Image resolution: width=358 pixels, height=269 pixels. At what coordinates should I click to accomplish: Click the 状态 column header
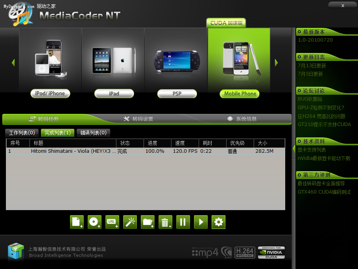(x=130, y=143)
